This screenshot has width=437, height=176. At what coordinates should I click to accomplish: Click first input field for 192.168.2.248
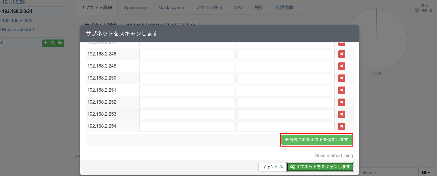point(187,66)
